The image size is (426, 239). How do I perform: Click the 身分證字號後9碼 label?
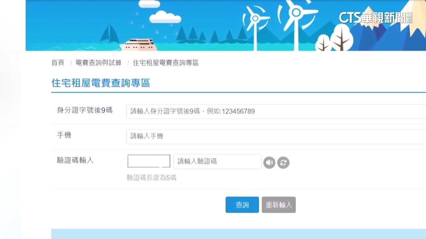click(x=84, y=110)
